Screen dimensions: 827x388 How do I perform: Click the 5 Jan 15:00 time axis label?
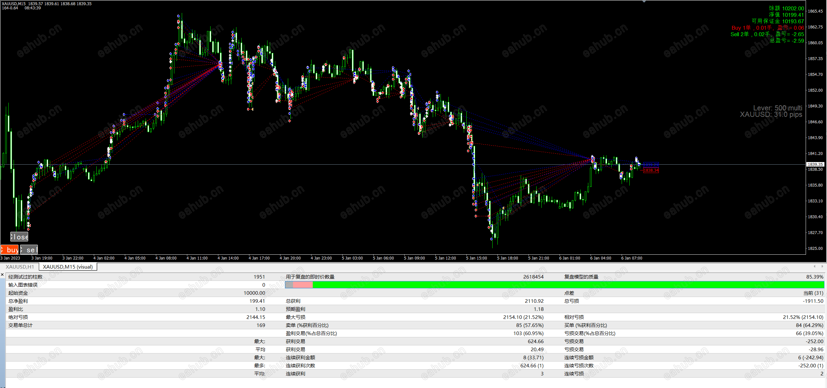point(476,258)
